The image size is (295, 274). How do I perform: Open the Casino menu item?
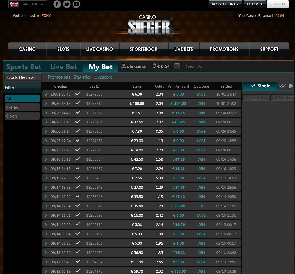(x=27, y=49)
